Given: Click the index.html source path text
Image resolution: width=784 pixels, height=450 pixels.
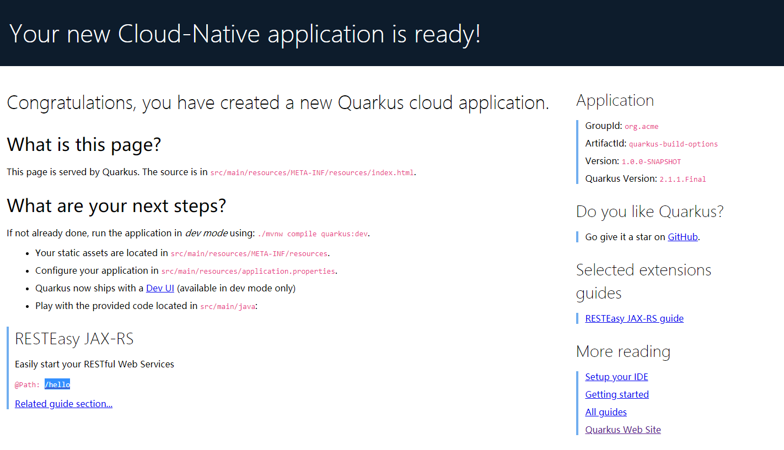Looking at the screenshot, I should [312, 172].
